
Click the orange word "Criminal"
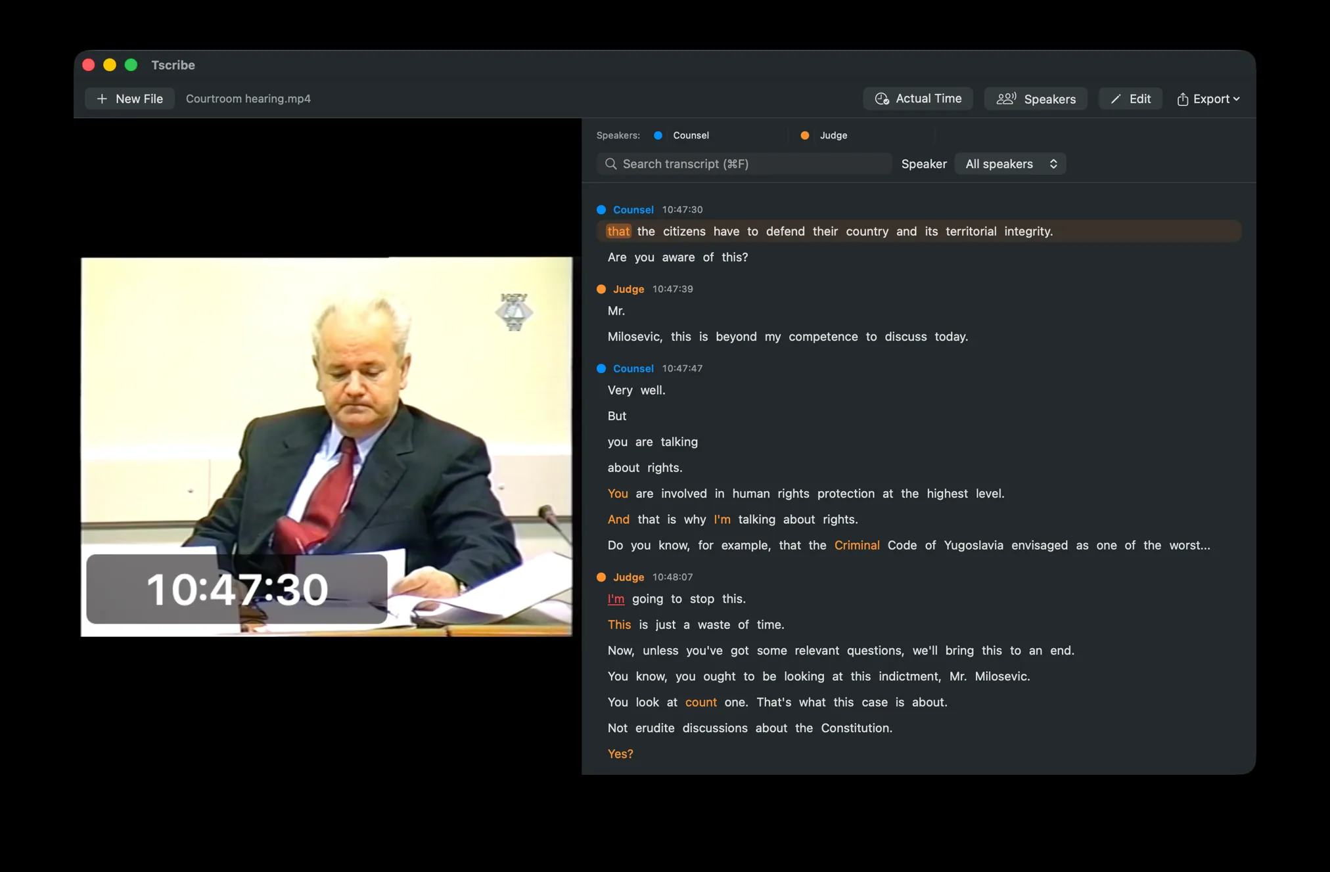(856, 546)
